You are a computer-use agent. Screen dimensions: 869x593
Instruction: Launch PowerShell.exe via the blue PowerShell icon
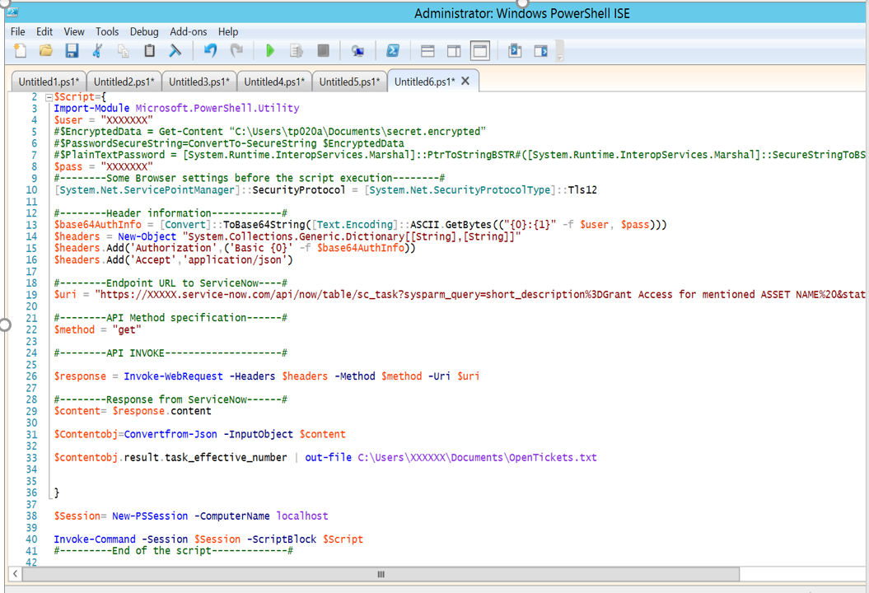point(392,50)
